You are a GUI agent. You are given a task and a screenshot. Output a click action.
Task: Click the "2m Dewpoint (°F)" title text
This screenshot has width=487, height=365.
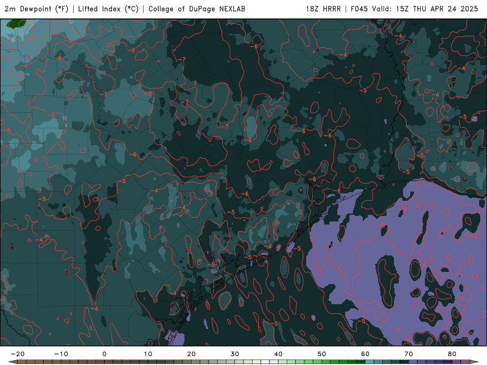[36, 9]
